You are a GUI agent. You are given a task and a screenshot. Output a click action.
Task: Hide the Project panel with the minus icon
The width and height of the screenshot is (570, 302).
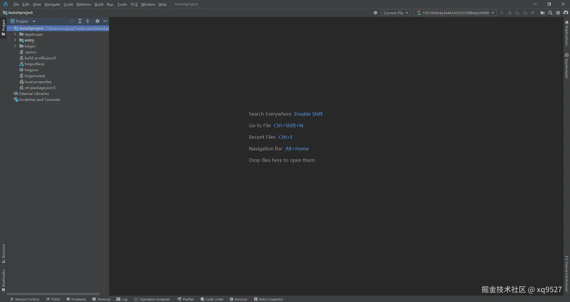tap(105, 21)
